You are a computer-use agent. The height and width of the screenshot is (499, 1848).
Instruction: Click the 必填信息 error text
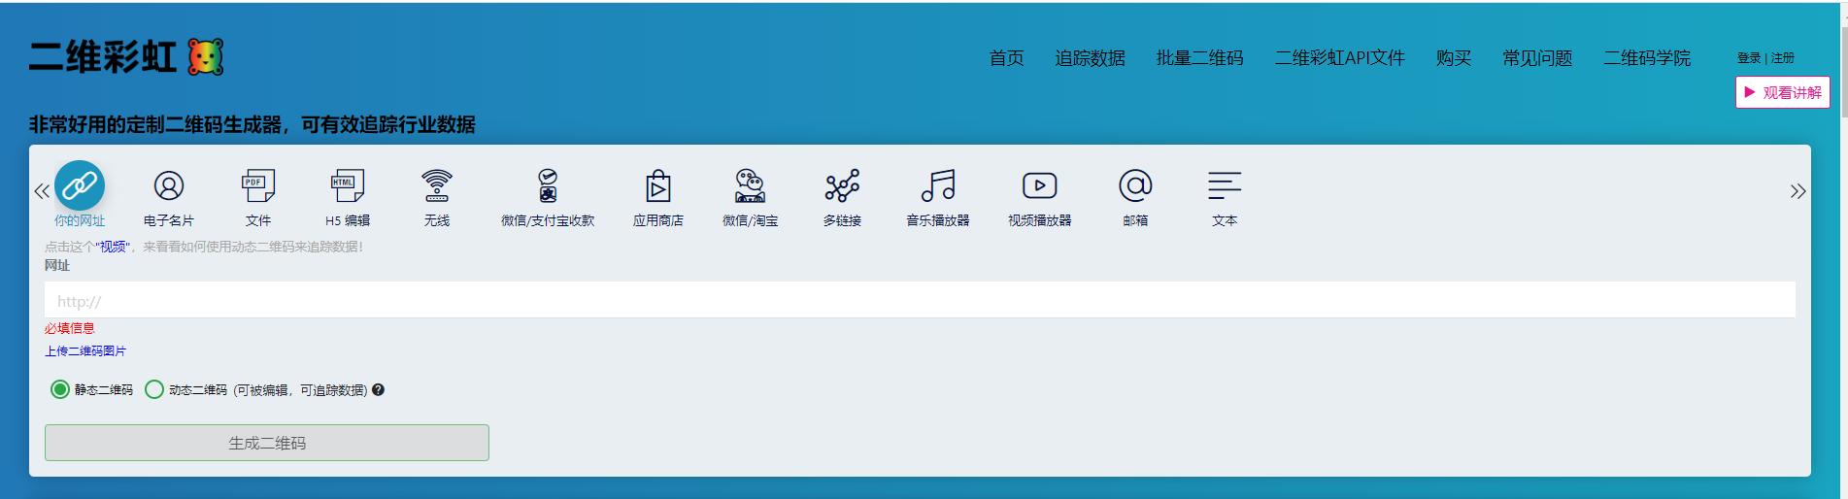pos(70,328)
